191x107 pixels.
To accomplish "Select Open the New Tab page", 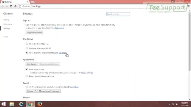I will [x=27, y=44].
